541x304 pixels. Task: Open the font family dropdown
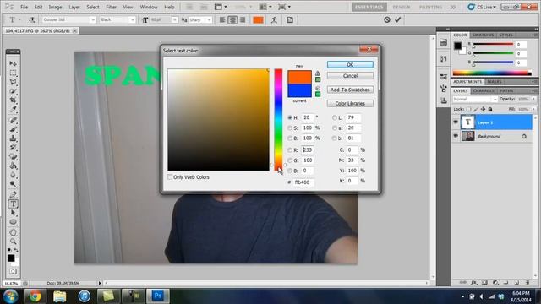92,20
